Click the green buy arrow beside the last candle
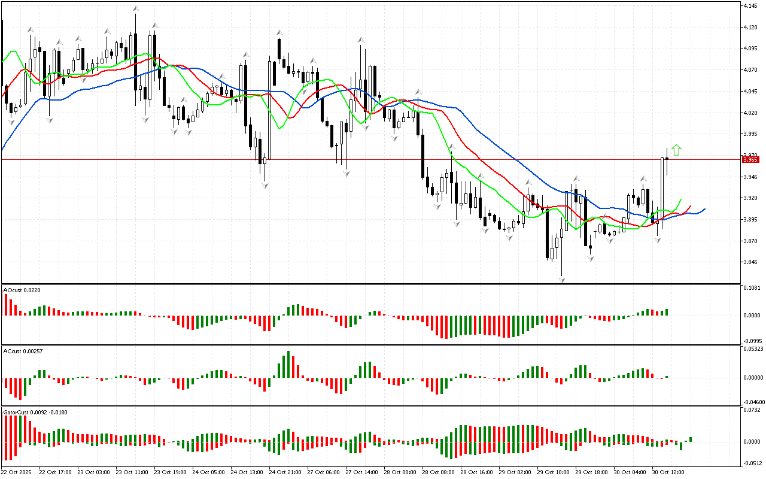766x479 pixels. click(676, 150)
